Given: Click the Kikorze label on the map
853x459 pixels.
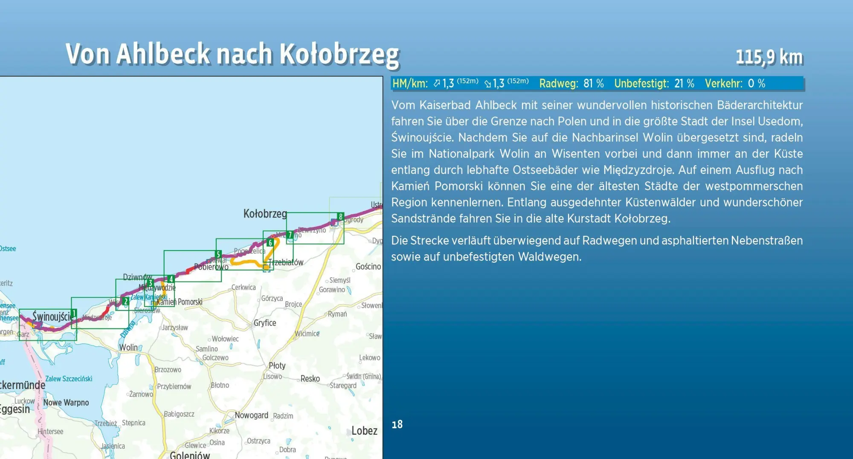Looking at the screenshot, I should (x=219, y=431).
